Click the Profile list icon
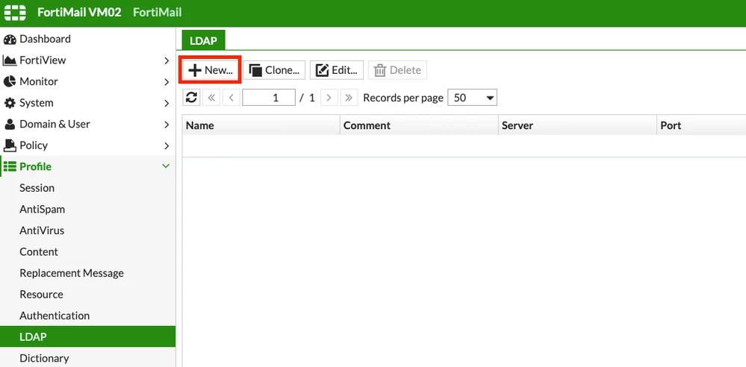 coord(10,167)
